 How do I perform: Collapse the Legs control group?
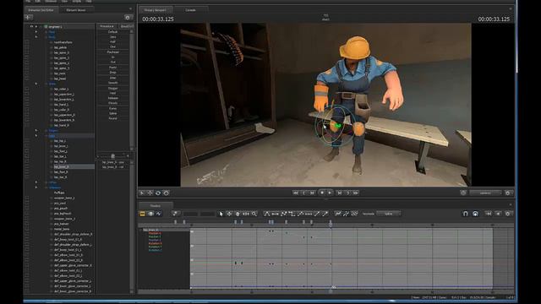tap(36, 136)
